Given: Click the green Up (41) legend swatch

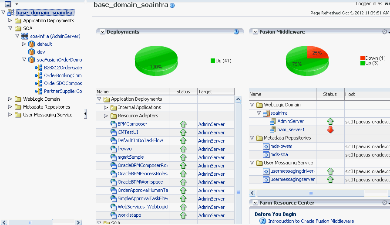Looking at the screenshot, I should click(213, 61).
